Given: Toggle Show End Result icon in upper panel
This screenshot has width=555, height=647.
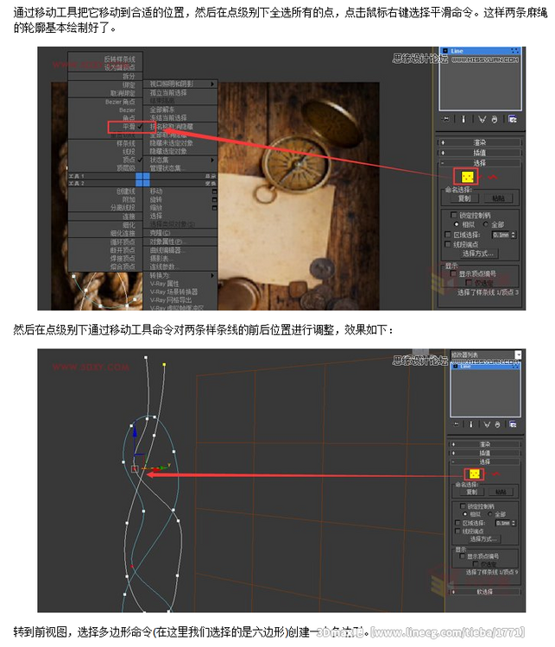Looking at the screenshot, I should click(x=464, y=119).
